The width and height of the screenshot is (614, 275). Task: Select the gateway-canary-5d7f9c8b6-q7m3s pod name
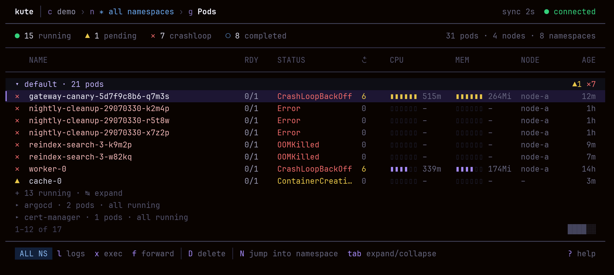point(99,97)
